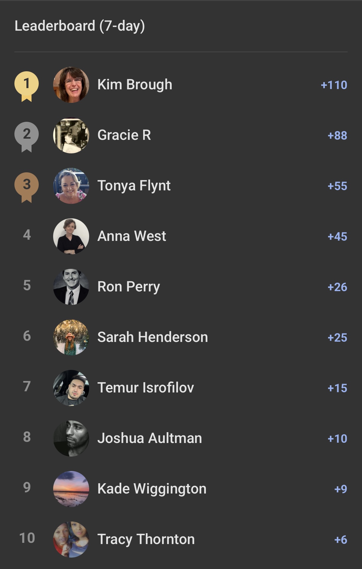The width and height of the screenshot is (362, 569).
Task: Select the name Temur Isrofilov
Action: 146,388
